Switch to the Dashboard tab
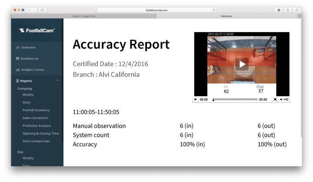This screenshot has width=313, height=182. click(227, 16)
